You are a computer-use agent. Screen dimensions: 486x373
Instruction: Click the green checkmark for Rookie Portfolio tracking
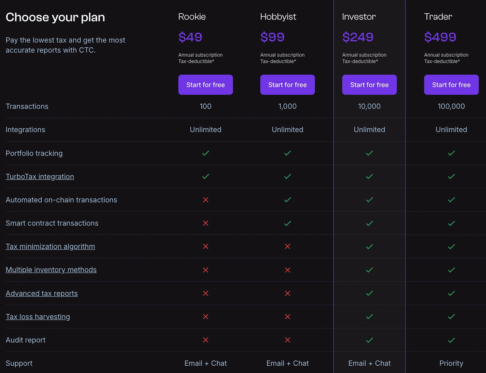[205, 153]
